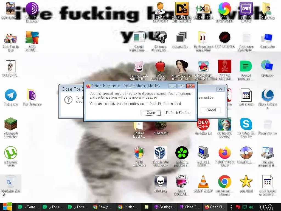Switch to Open Fi... Firefox taskbar item

(215, 207)
